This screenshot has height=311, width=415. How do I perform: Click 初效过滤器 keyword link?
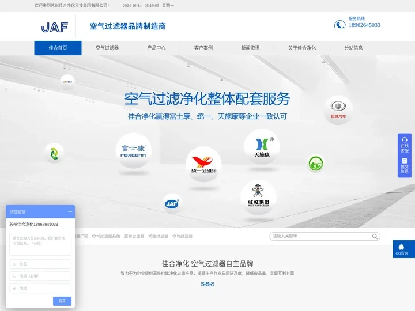pos(159,237)
